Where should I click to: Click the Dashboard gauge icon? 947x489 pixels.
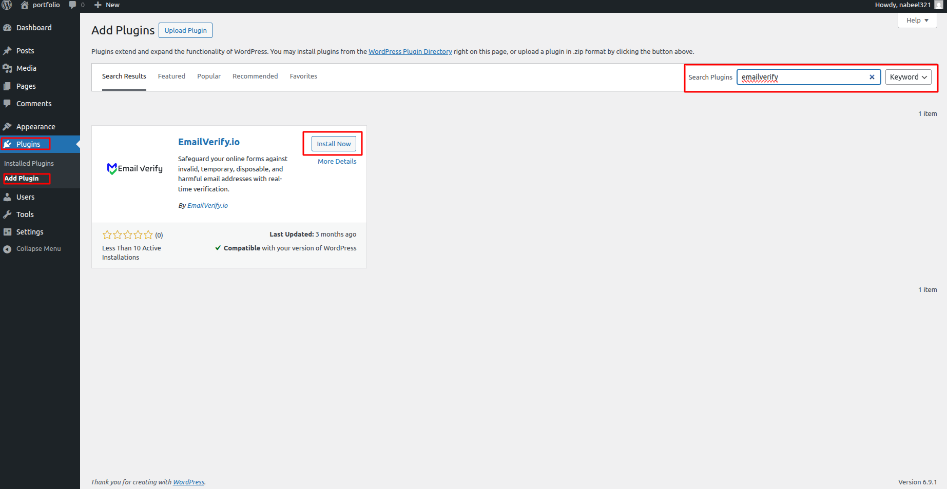[x=7, y=28]
